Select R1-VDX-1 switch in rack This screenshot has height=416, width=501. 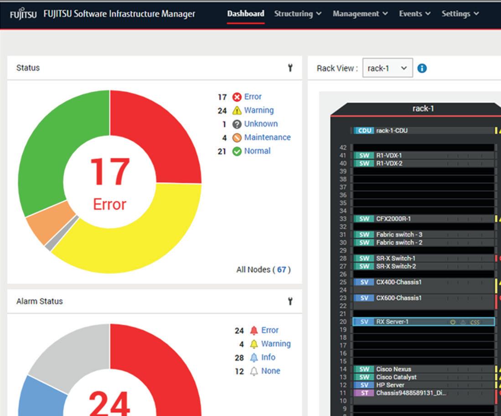(x=424, y=156)
